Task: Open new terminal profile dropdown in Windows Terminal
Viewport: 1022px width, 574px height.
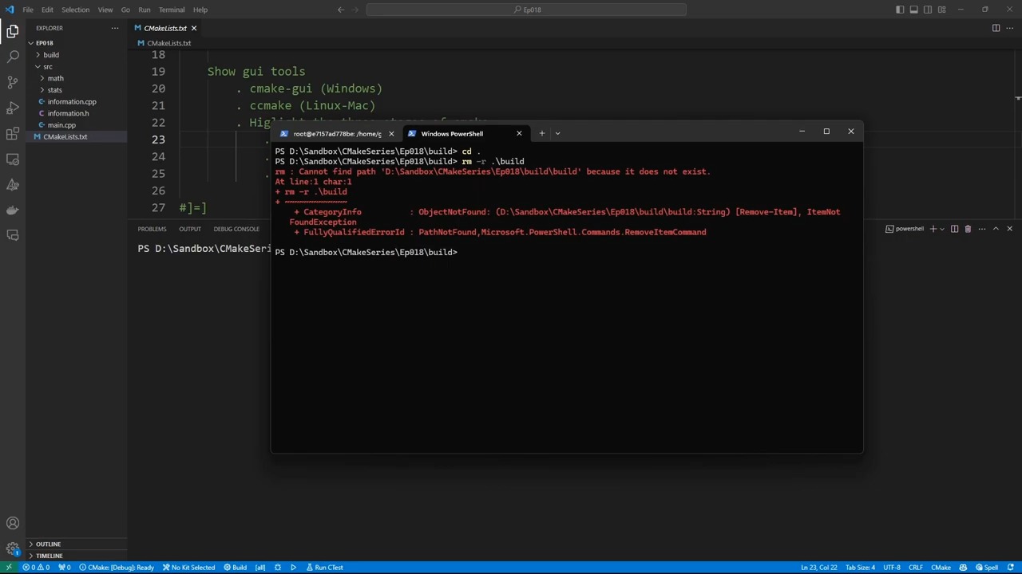Action: click(x=557, y=133)
